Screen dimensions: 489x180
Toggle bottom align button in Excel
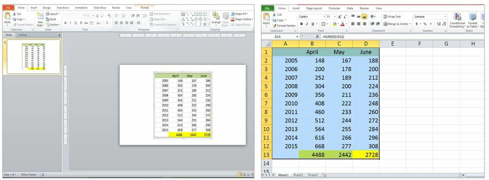point(364,16)
